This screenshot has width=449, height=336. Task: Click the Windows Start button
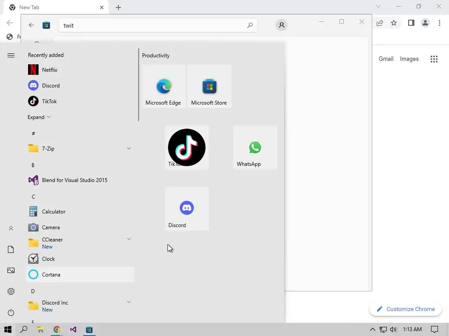[x=8, y=329]
